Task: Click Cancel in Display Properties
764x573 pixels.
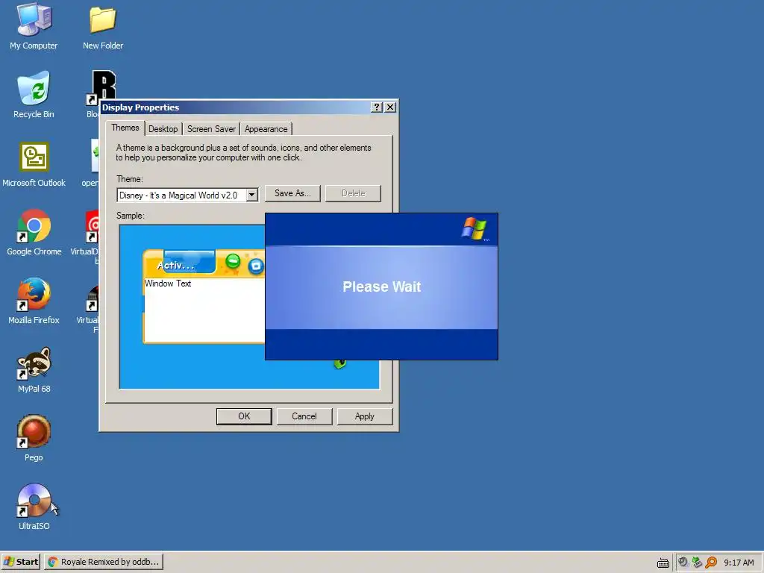Action: click(304, 416)
